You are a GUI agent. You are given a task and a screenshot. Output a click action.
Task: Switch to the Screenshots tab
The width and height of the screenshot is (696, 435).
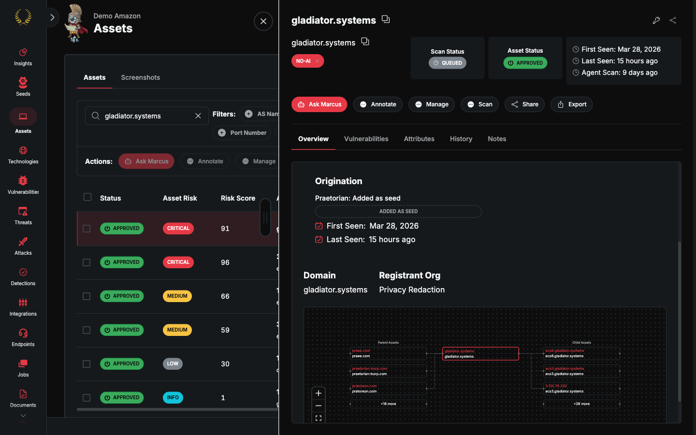click(x=141, y=77)
